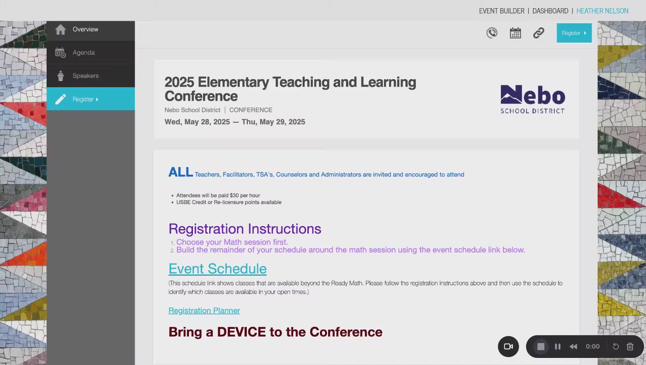Open the Registration Planner link
Image resolution: width=646 pixels, height=365 pixels.
tap(204, 310)
